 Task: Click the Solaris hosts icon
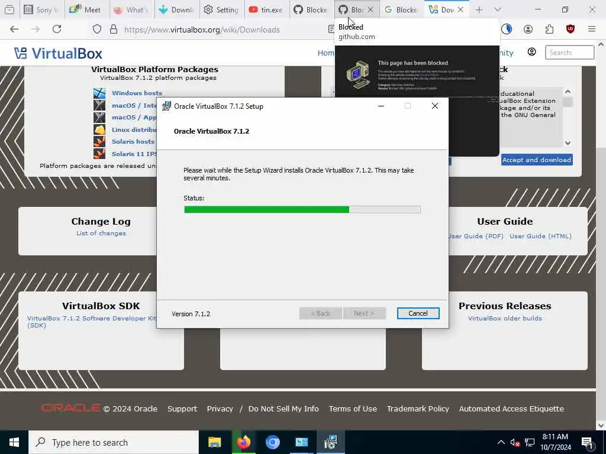[x=99, y=141]
